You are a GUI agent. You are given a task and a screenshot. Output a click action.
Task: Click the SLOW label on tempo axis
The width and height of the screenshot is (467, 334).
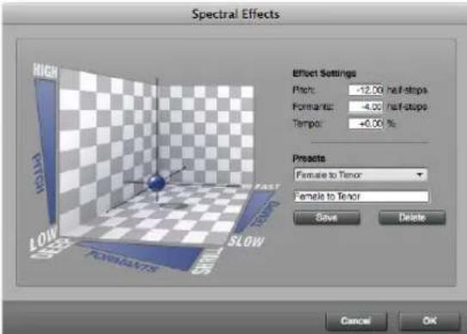pyautogui.click(x=246, y=241)
